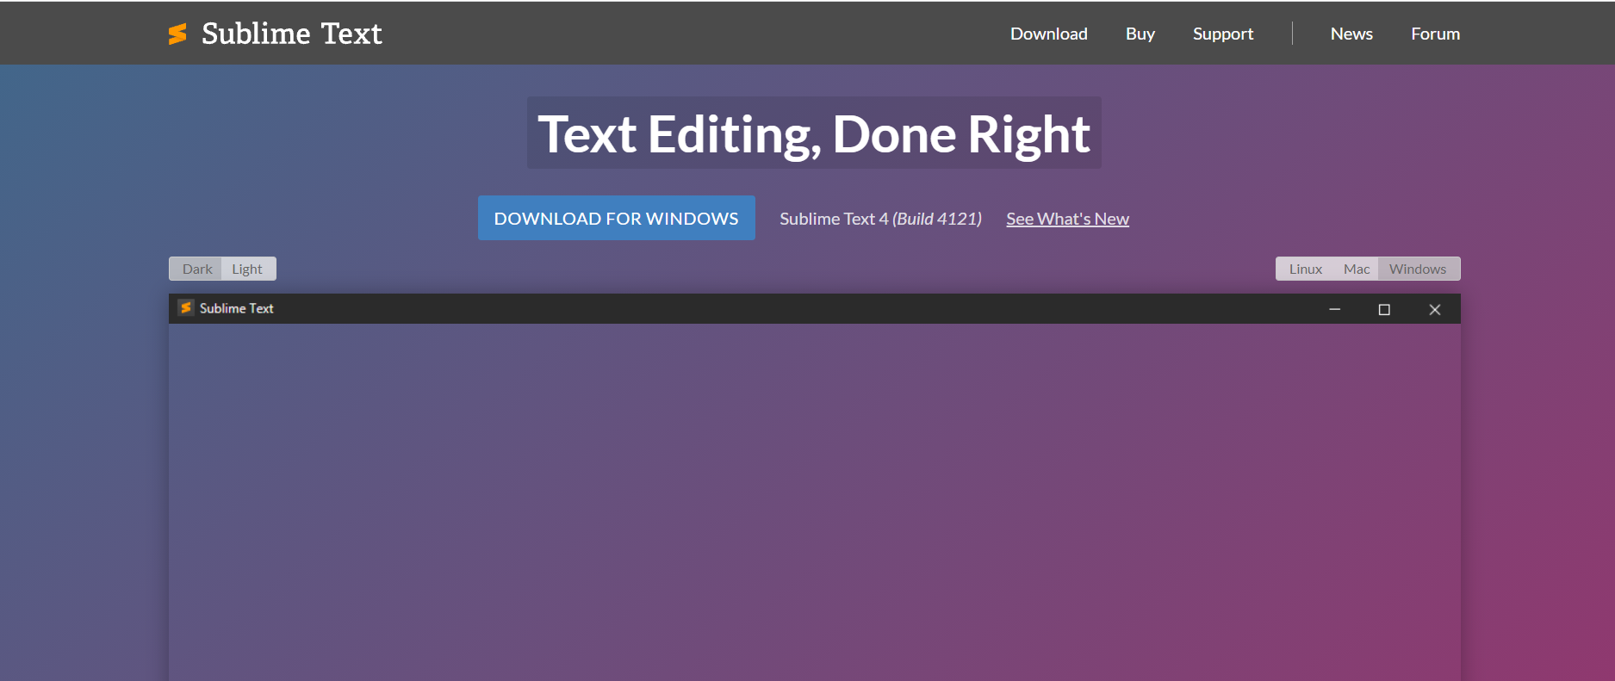Open the Forum link
Screen dimensions: 1615x681
click(x=1435, y=34)
